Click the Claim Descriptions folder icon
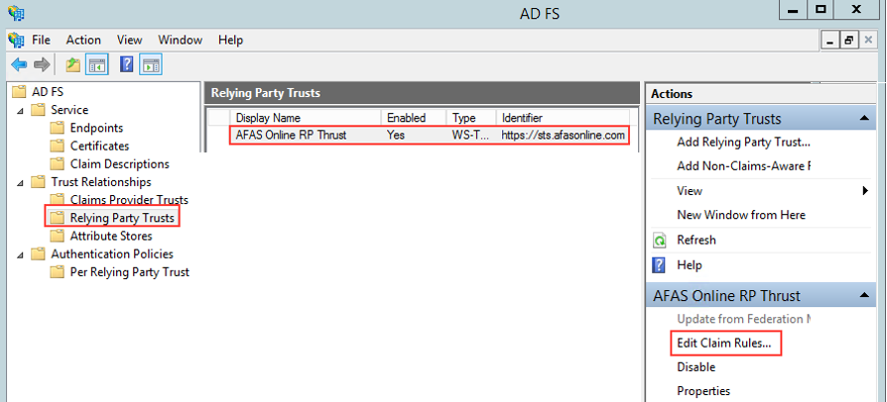This screenshot has width=887, height=402. [58, 163]
